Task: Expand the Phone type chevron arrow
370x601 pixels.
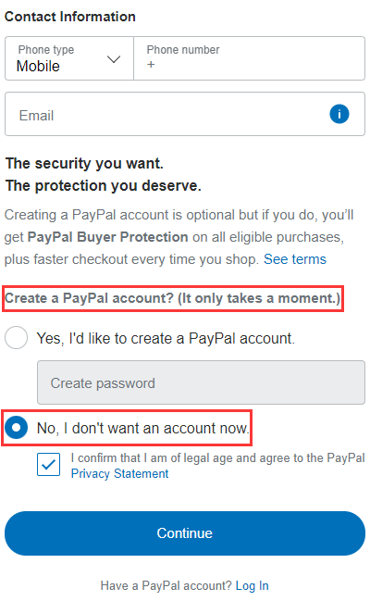Action: pyautogui.click(x=114, y=59)
